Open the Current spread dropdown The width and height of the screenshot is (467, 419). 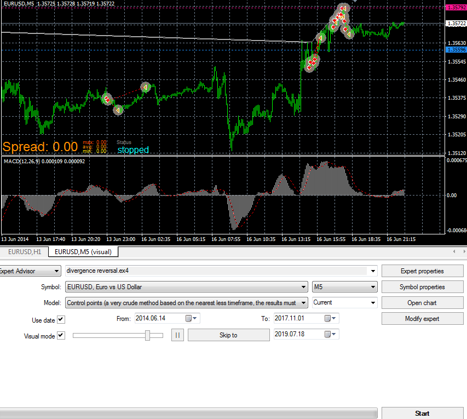pyautogui.click(x=344, y=302)
